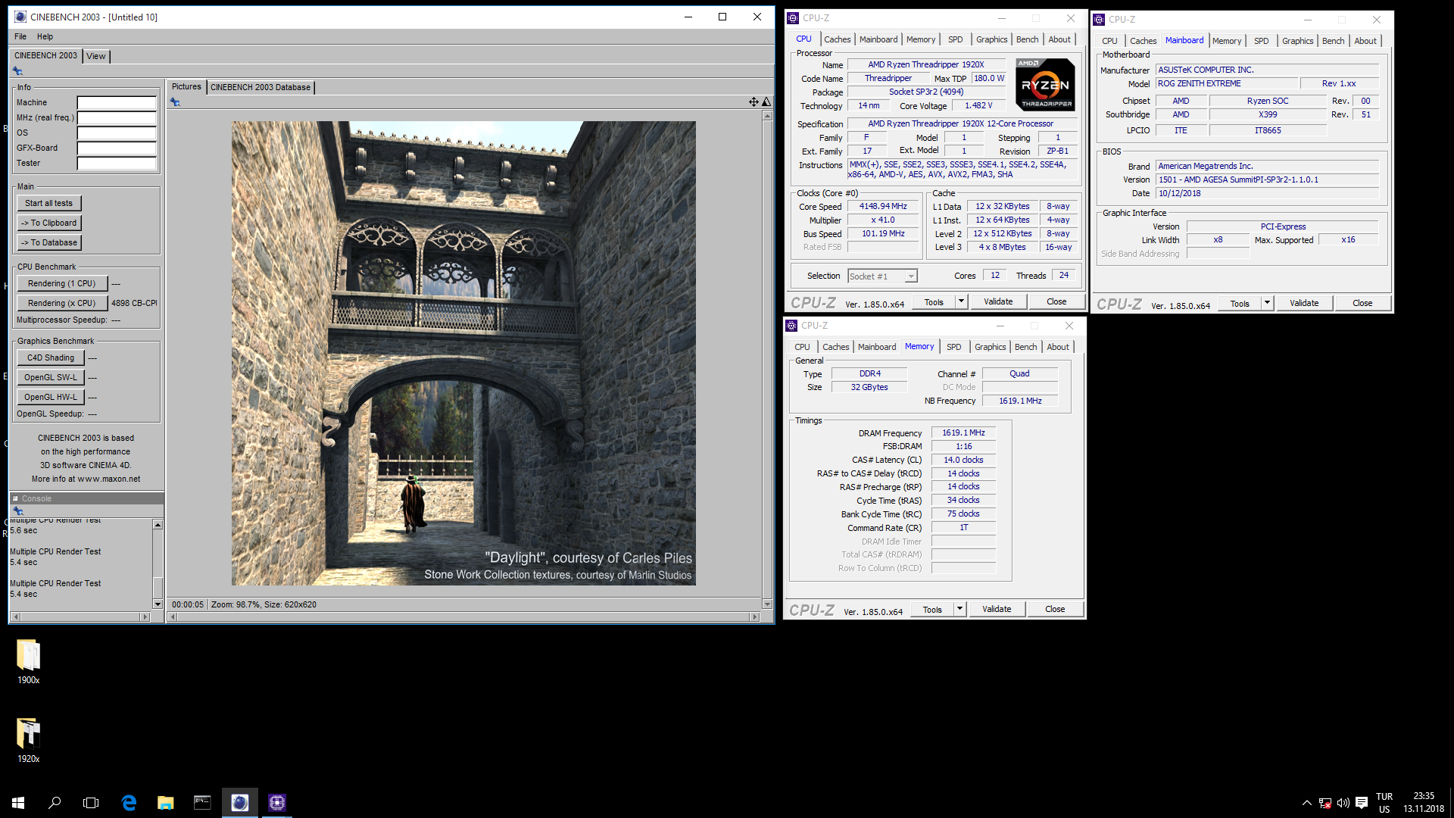Show hidden tray icons chevron
Screen dimensions: 1454x818
(x=1306, y=803)
